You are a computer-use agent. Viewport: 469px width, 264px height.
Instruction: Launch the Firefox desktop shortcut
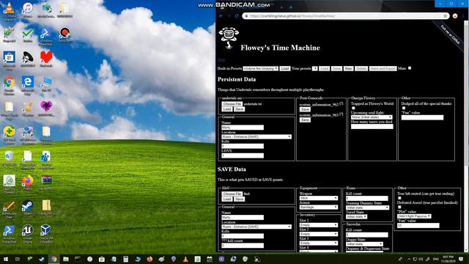28,183
